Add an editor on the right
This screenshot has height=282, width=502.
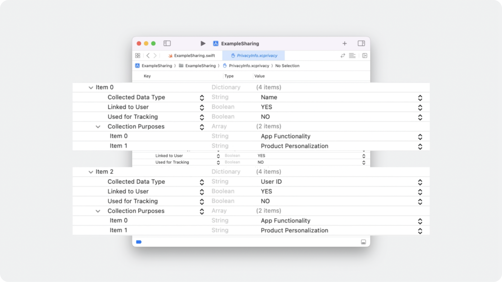click(x=365, y=56)
